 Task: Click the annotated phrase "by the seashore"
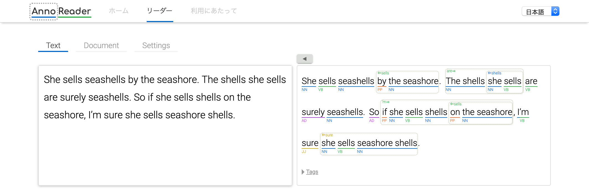pos(408,81)
